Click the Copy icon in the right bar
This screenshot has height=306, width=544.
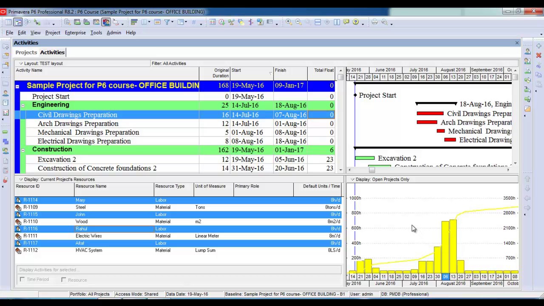click(538, 75)
